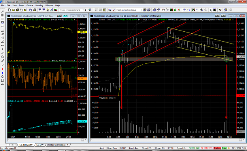Click the padlock icon in toolbar
Image resolution: width=247 pixels, height=151 pixels.
click(x=48, y=10)
